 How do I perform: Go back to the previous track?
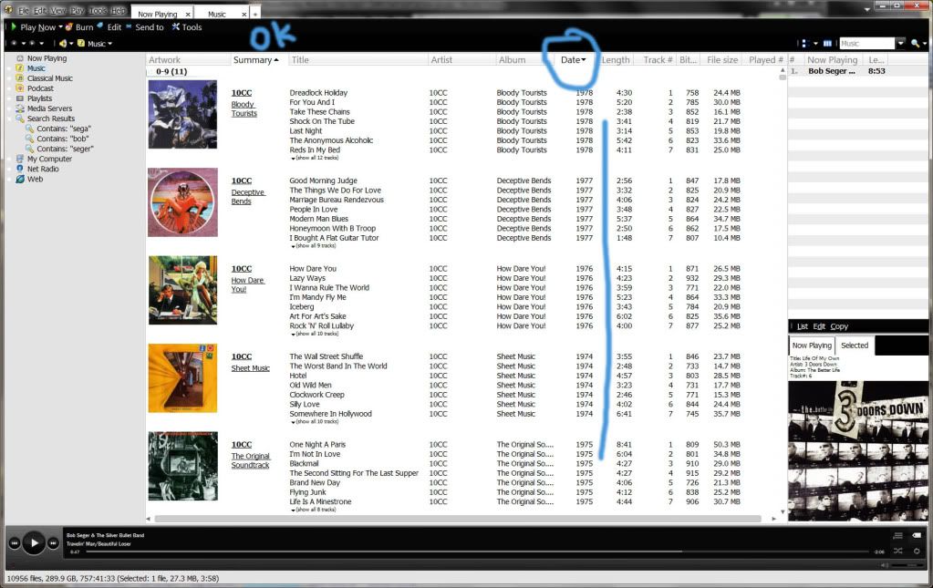coord(15,543)
